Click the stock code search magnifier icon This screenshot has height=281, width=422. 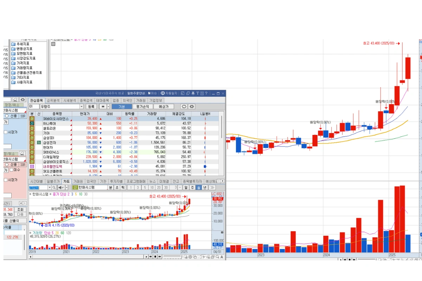(x=55, y=188)
